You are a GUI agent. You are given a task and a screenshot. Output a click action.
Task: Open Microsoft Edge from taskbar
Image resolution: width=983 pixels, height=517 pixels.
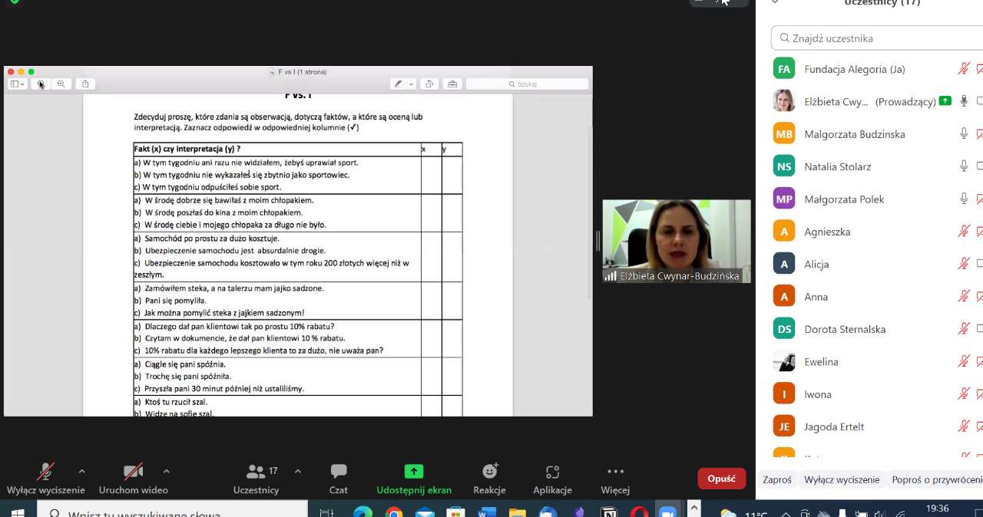tap(363, 512)
